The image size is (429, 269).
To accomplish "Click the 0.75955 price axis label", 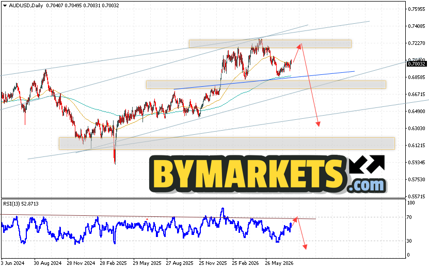I will tap(417, 9).
